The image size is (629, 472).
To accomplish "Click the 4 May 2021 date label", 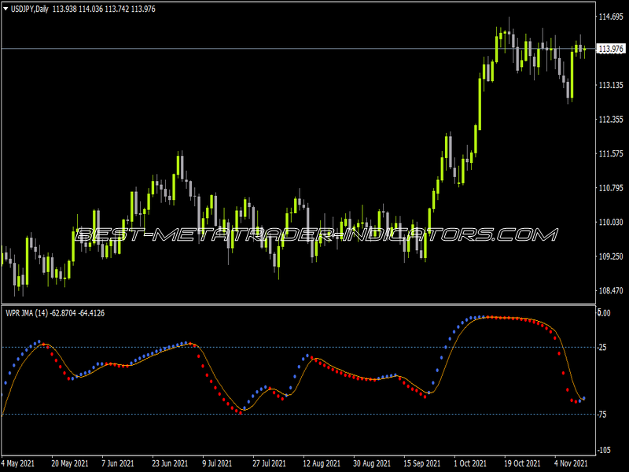I will pyautogui.click(x=18, y=463).
